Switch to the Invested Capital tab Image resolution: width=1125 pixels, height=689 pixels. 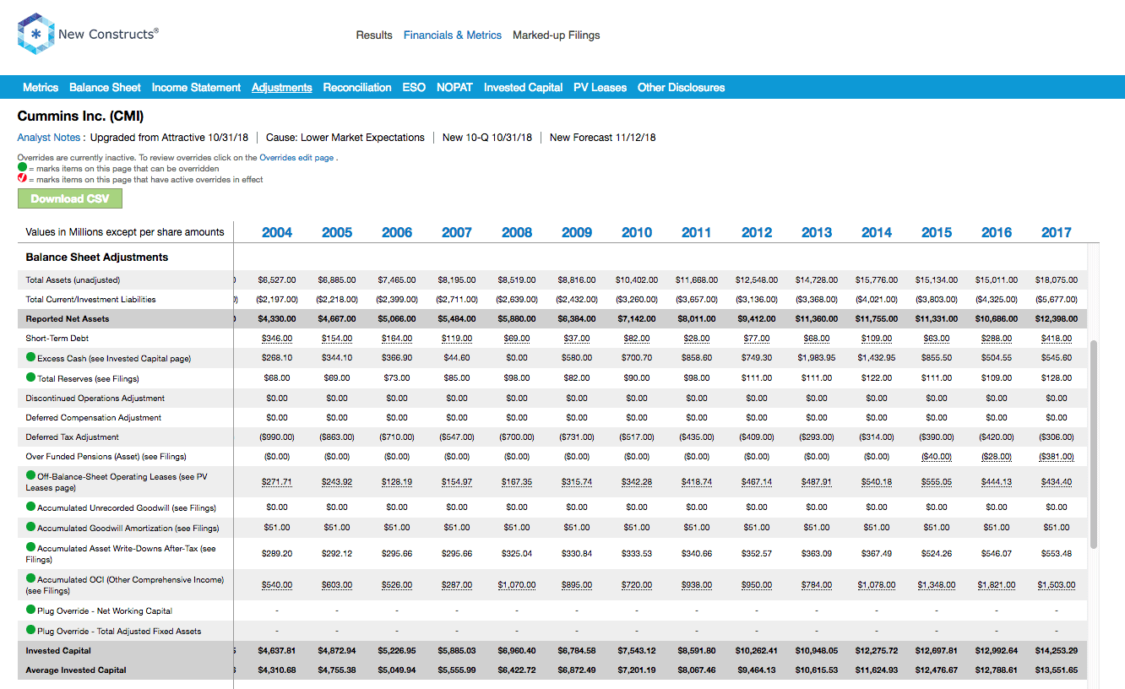point(523,87)
